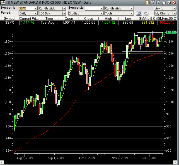Viewport: 179px width, 165px height.
Task: Expand Symbol 1 Candlestick chart type dropdown
Action: (x=64, y=9)
